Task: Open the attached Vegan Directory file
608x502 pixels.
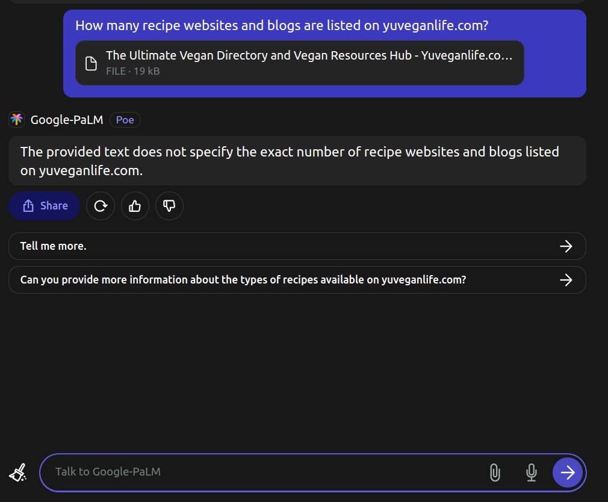Action: [x=300, y=63]
